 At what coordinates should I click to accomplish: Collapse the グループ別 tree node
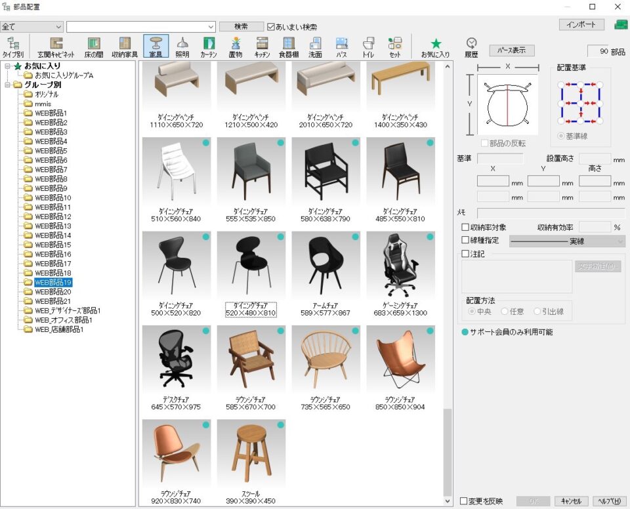[x=7, y=85]
